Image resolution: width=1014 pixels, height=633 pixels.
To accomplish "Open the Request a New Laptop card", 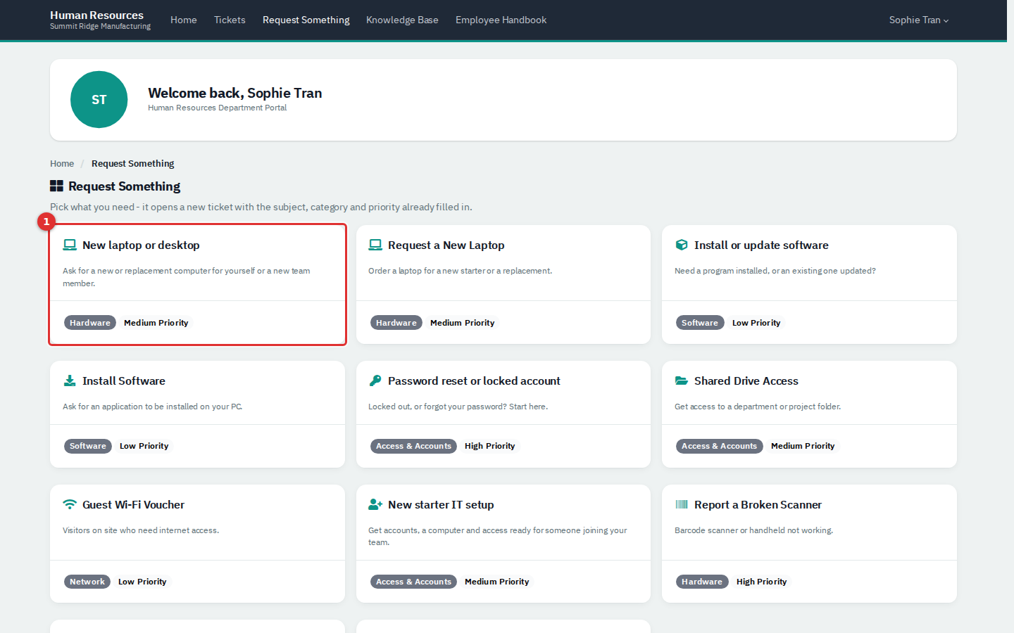I will tap(503, 285).
